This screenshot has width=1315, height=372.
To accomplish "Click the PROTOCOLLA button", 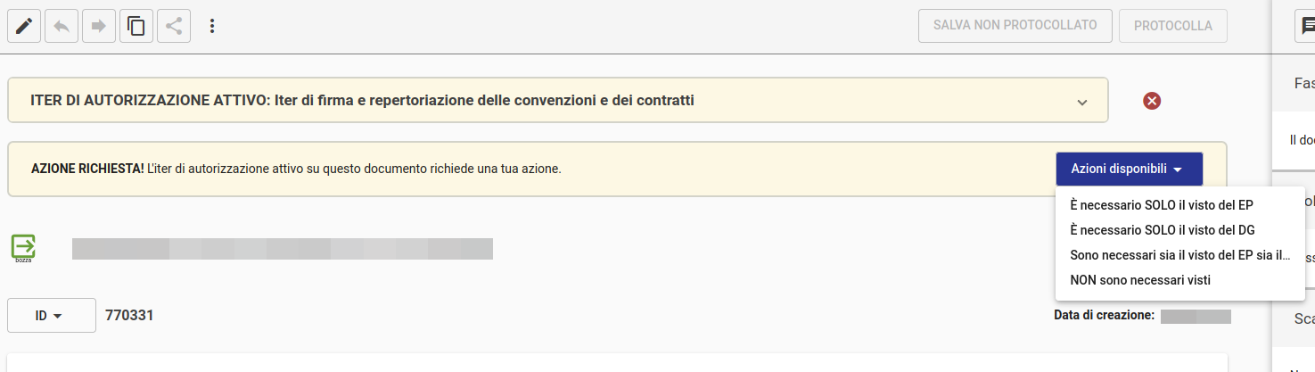I will pos(1172,26).
